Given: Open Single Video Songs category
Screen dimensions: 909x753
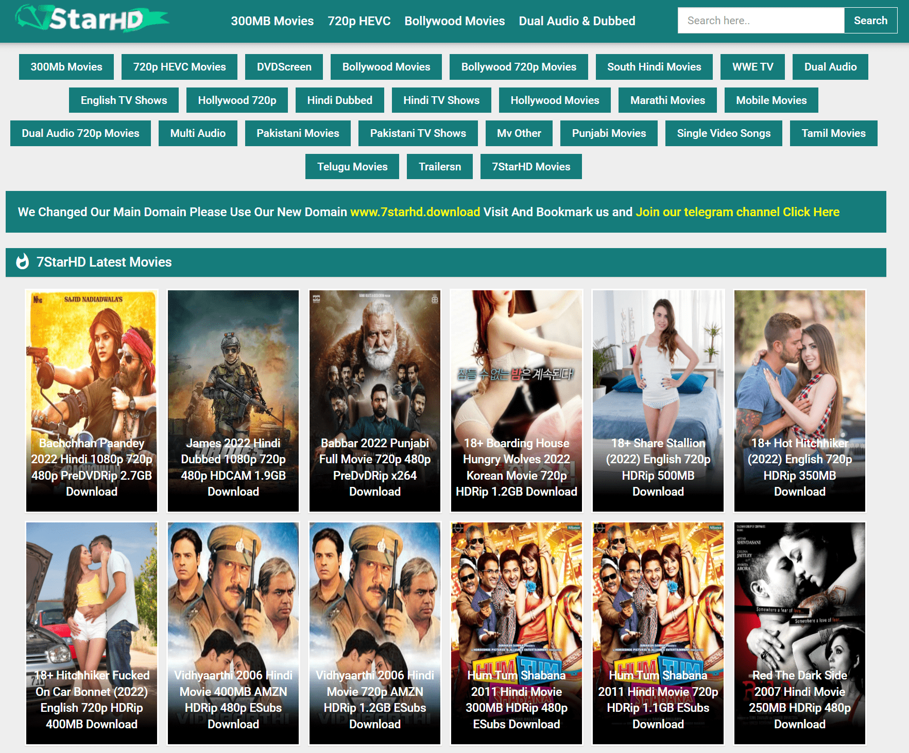Looking at the screenshot, I should [724, 133].
